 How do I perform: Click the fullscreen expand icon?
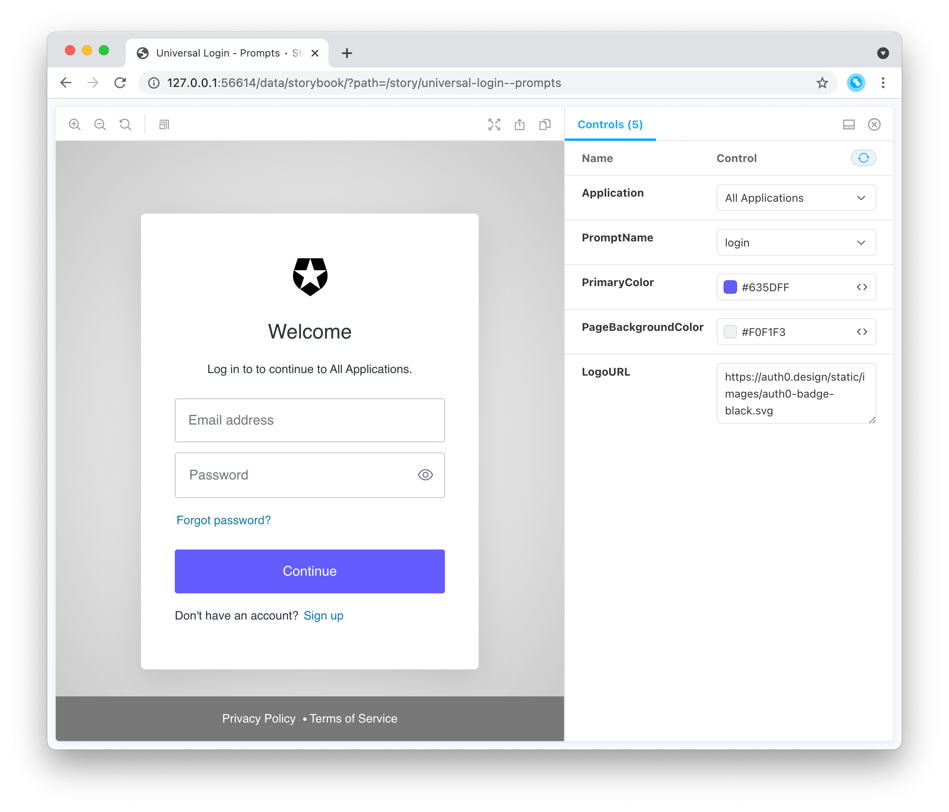point(493,124)
